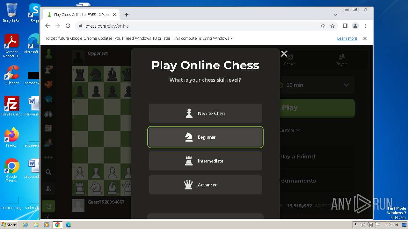This screenshot has width=408, height=229.
Task: Switch to the Players tab
Action: (341, 59)
